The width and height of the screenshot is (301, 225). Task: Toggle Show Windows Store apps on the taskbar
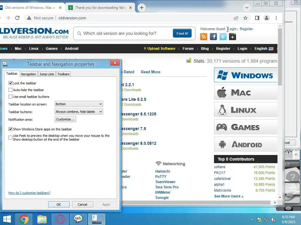pyautogui.click(x=10, y=129)
